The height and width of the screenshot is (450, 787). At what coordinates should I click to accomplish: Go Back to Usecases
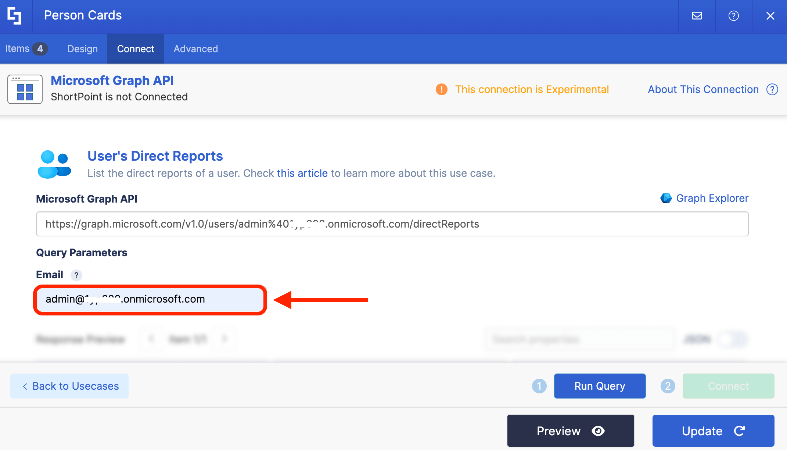pyautogui.click(x=69, y=386)
